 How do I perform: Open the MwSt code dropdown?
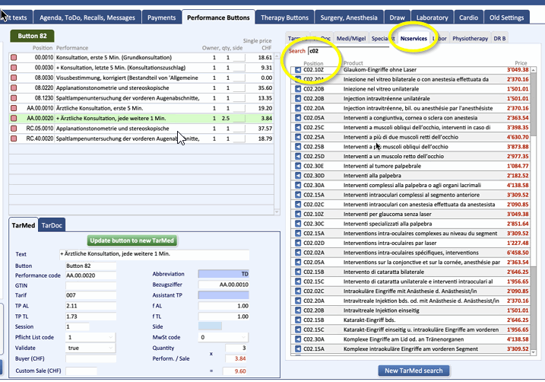pos(223,336)
